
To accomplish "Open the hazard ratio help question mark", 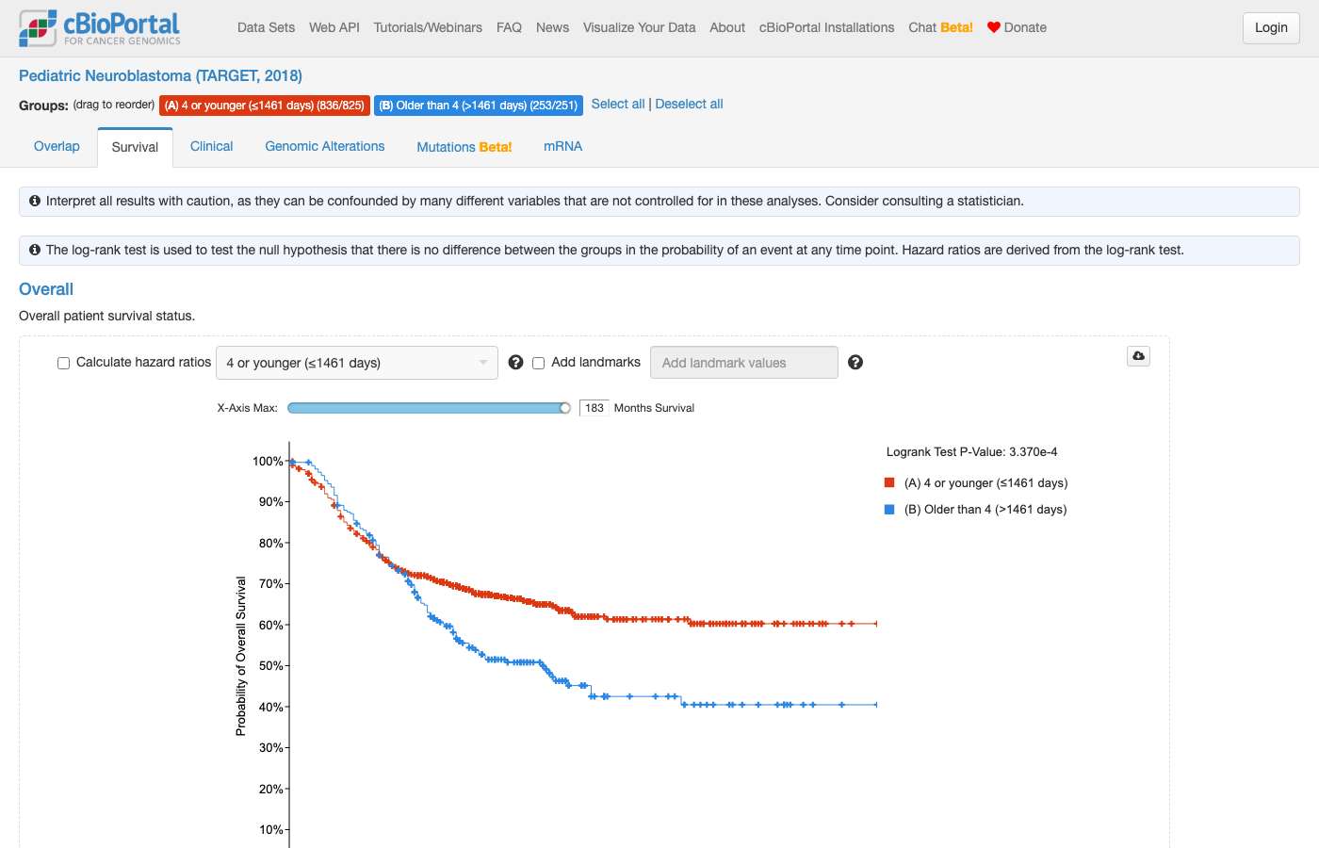I will (515, 363).
